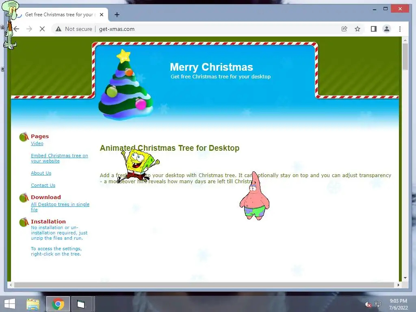Image resolution: width=416 pixels, height=312 pixels.
Task: Open the clock showing 9:03 PM
Action: pyautogui.click(x=398, y=304)
